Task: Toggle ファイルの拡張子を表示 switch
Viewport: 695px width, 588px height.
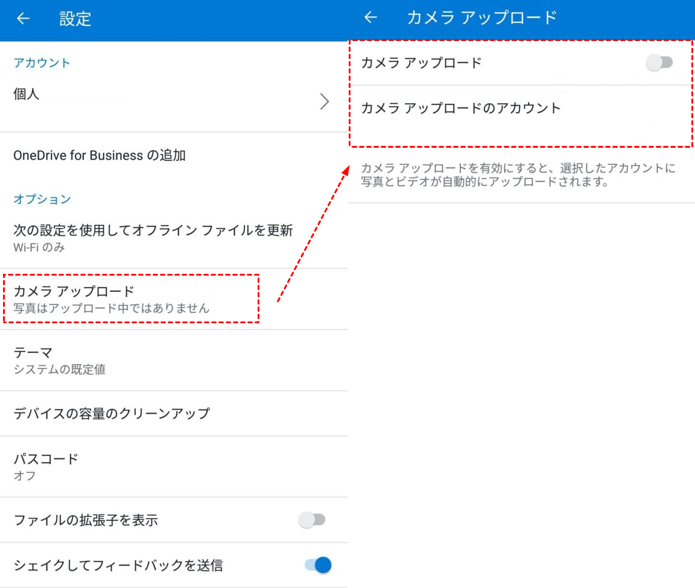Action: tap(312, 519)
